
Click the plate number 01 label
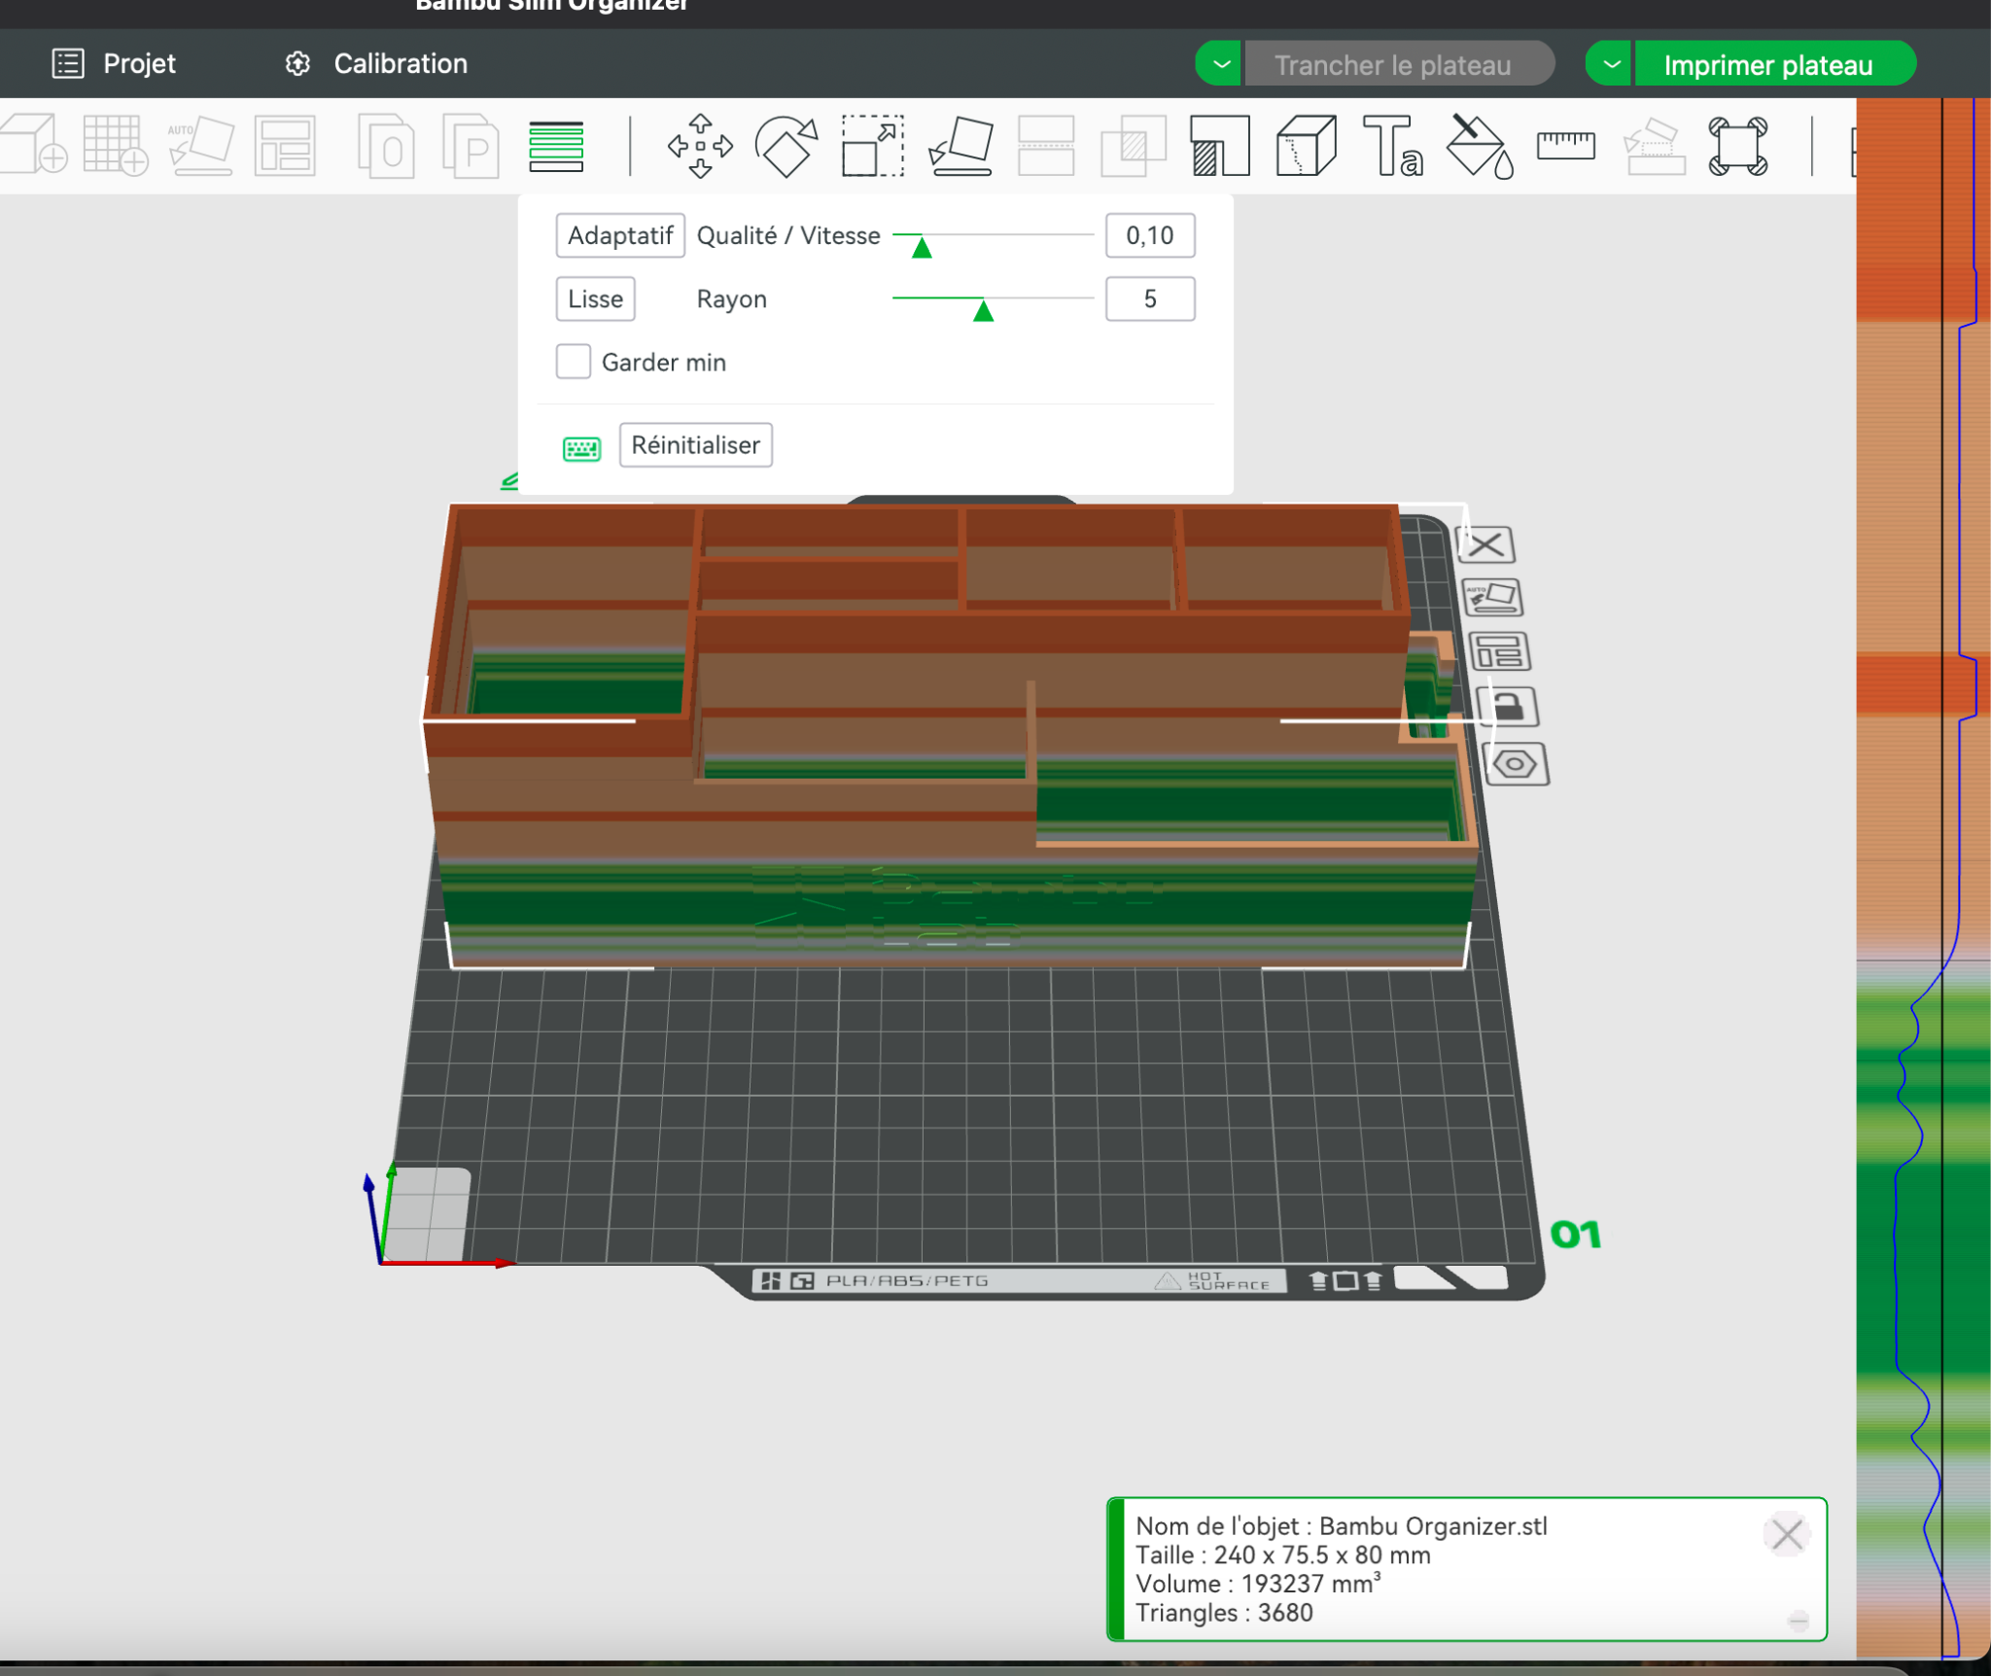[x=1575, y=1235]
